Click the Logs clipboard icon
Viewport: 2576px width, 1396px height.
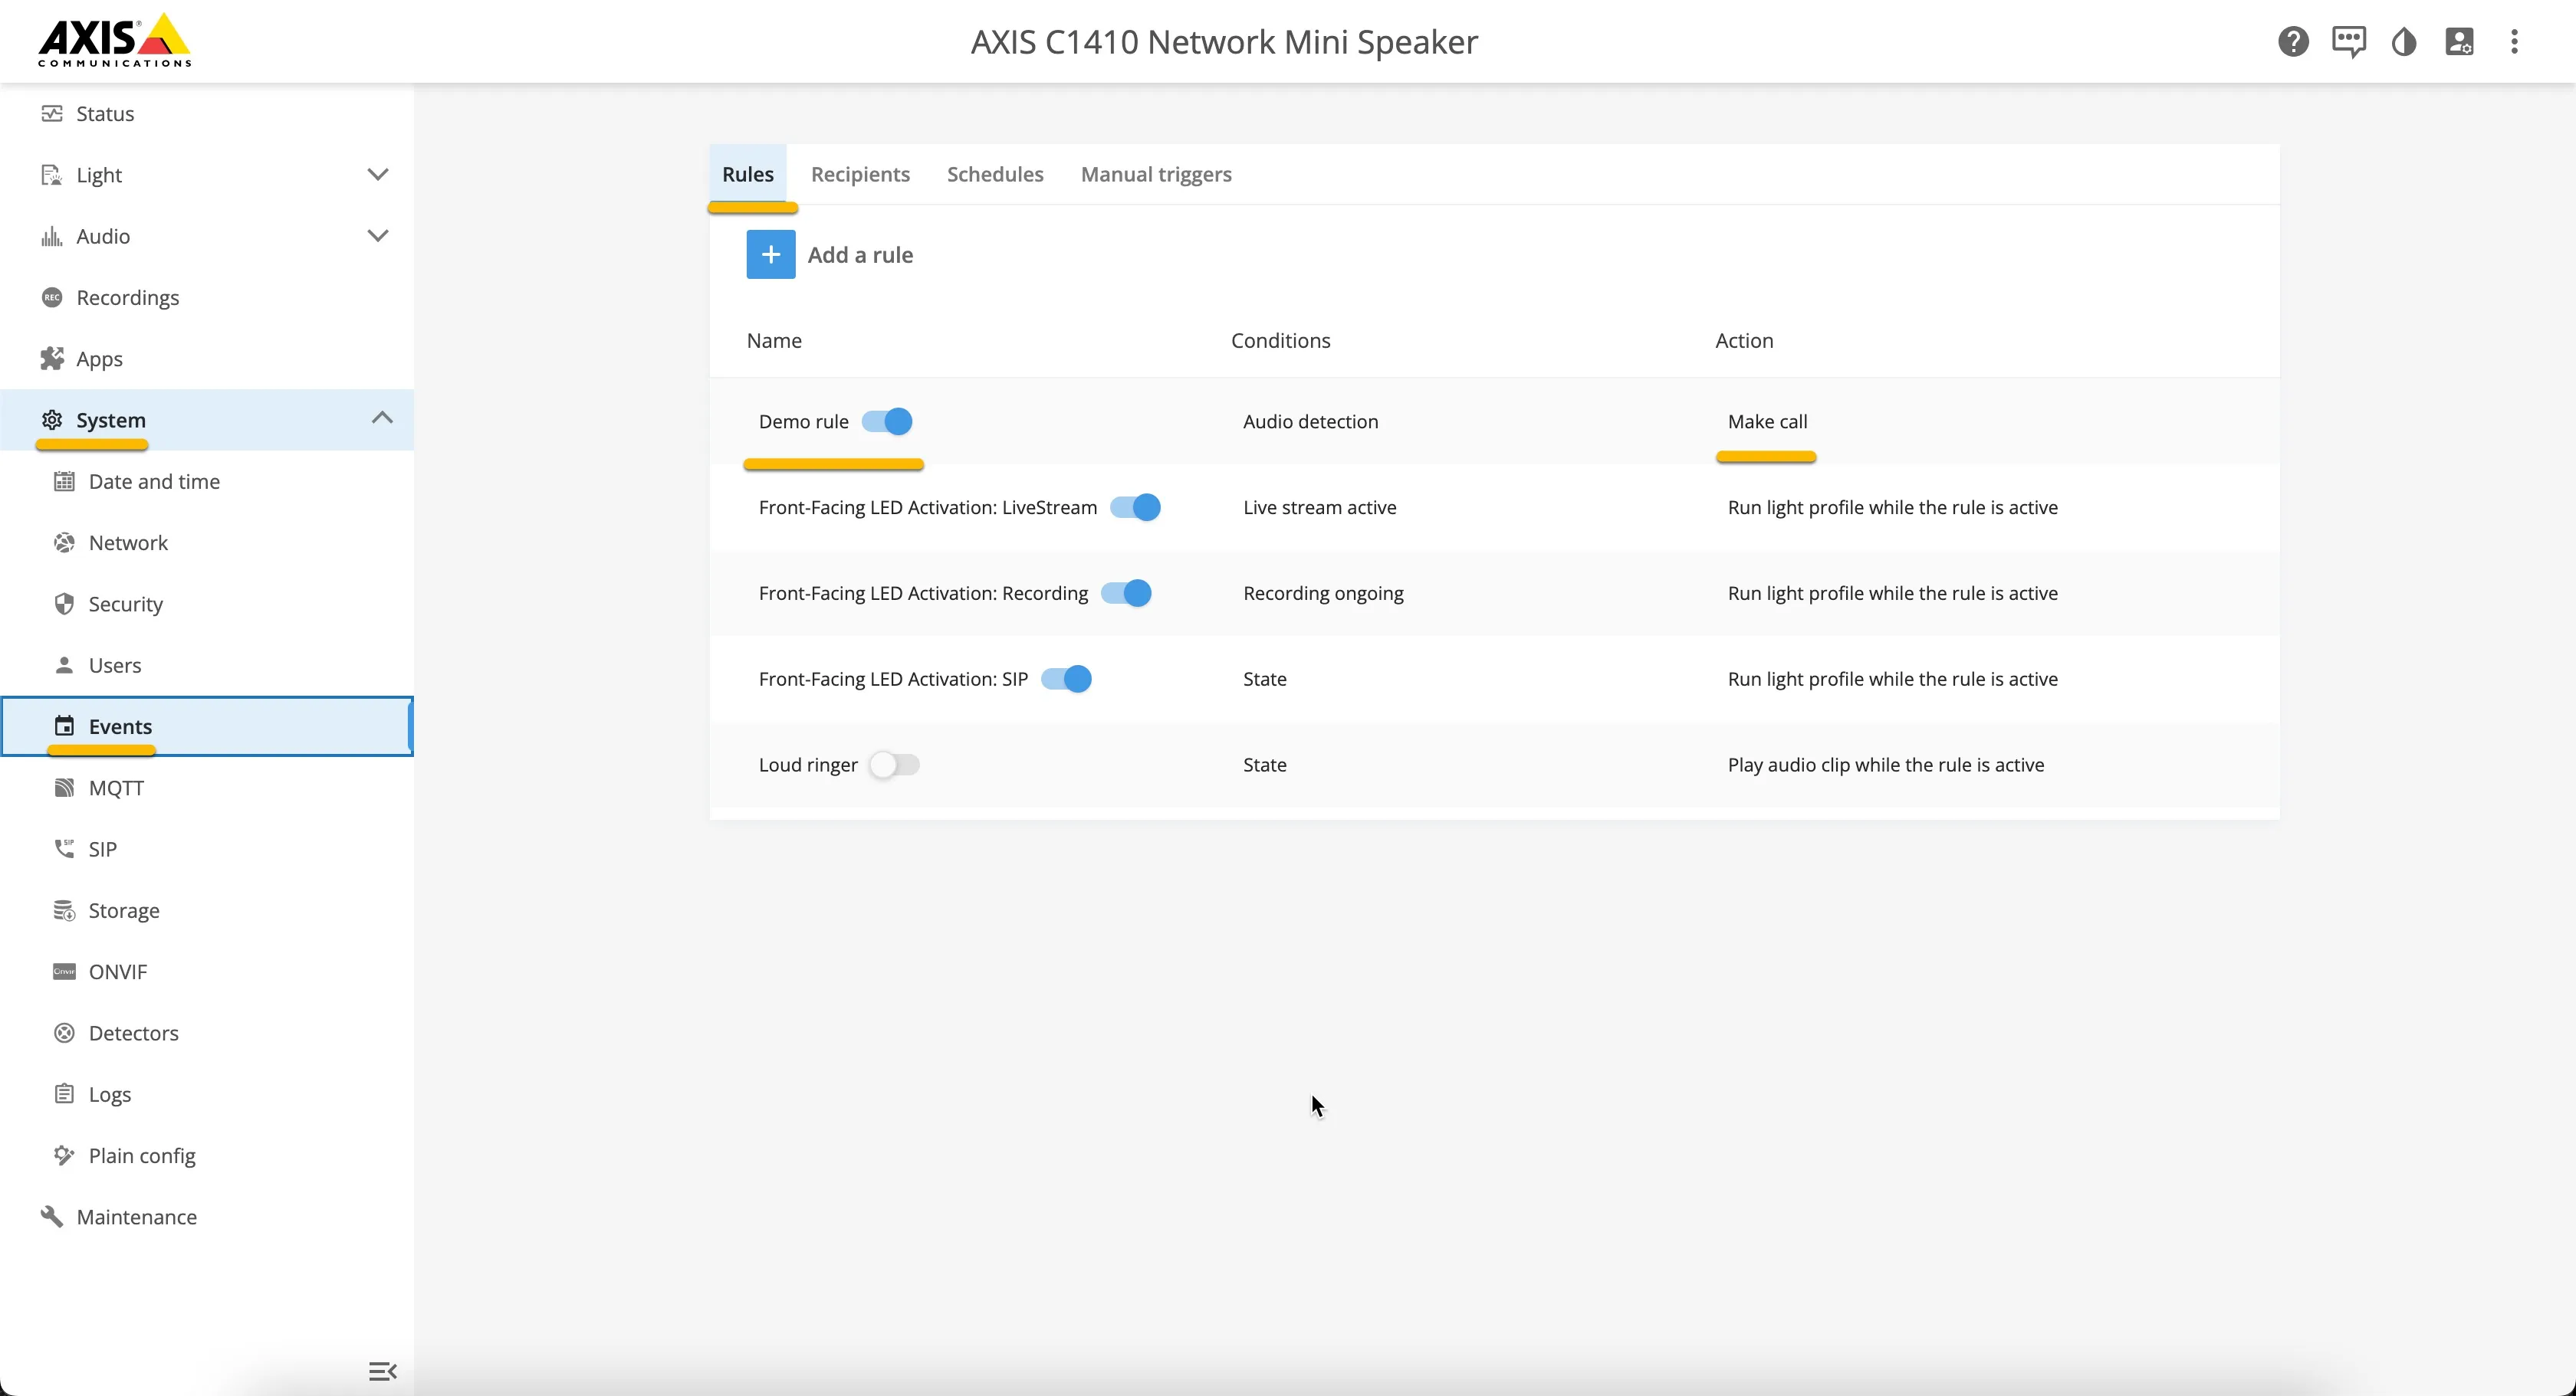[64, 1094]
